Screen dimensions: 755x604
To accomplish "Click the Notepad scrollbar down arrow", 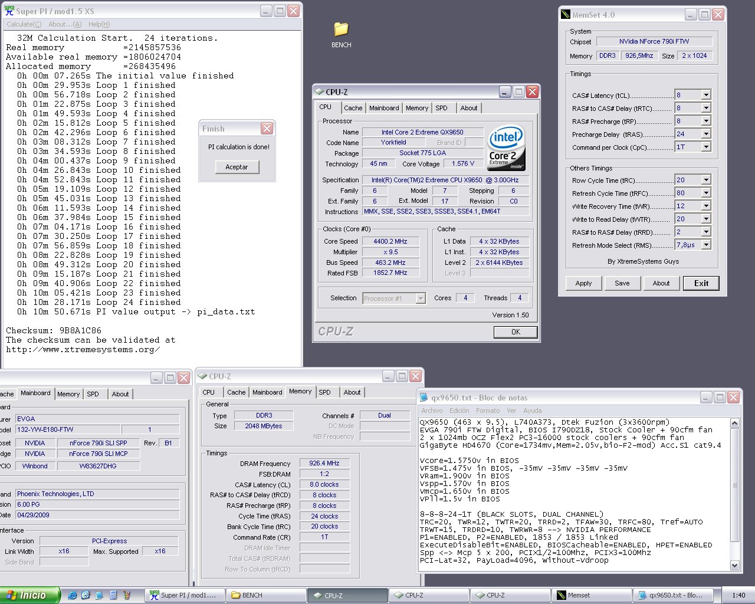I will pyautogui.click(x=734, y=565).
